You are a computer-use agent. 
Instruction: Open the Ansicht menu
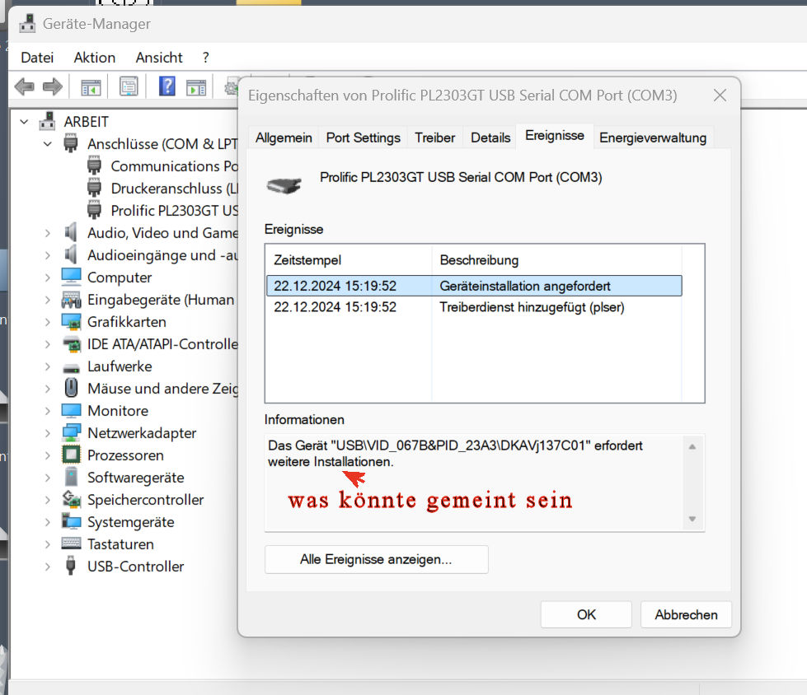coord(159,57)
